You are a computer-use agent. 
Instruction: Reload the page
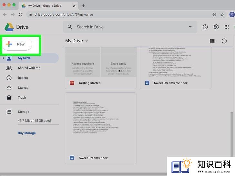point(21,15)
